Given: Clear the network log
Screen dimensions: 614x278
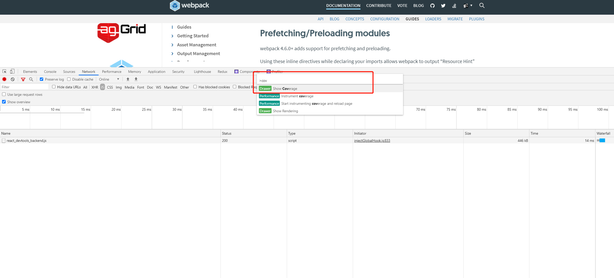Looking at the screenshot, I should (13, 79).
